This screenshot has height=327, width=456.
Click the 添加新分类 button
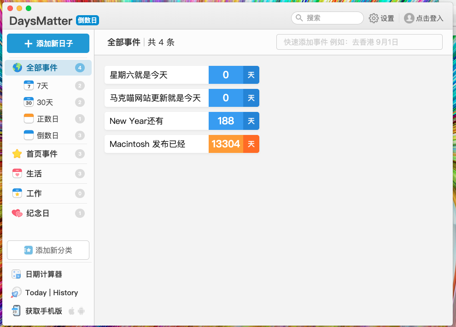coord(48,250)
